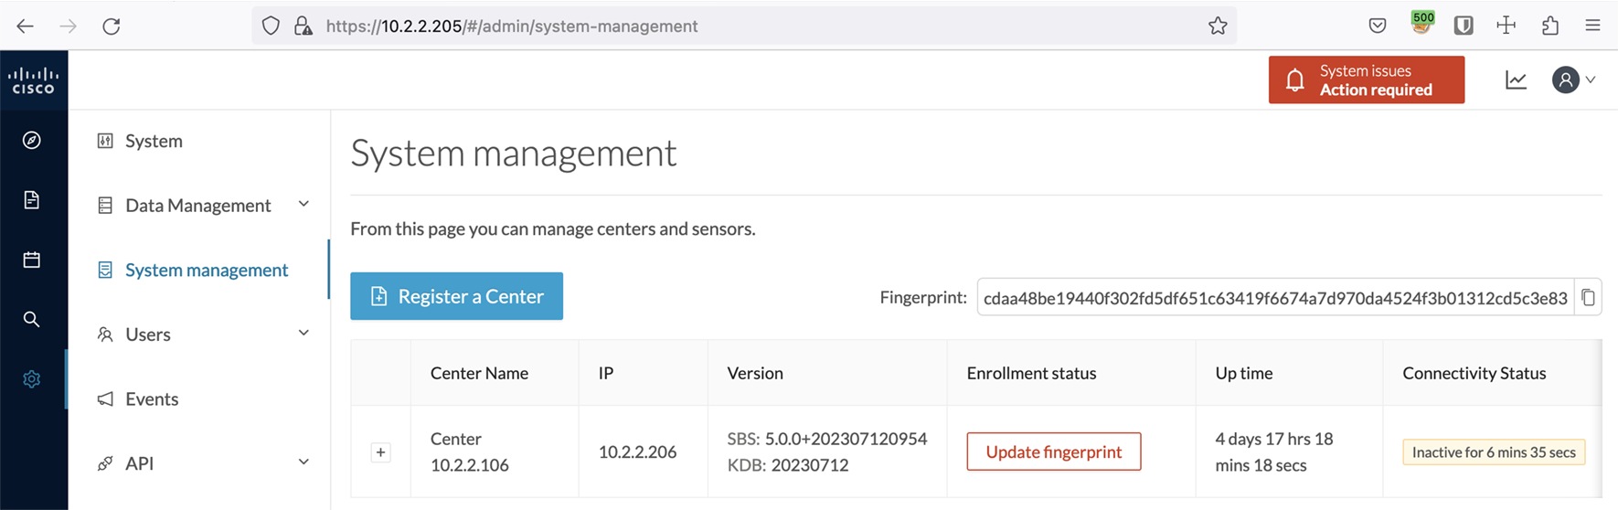1618x510 pixels.
Task: Click the Register a Center button
Action: (x=456, y=296)
